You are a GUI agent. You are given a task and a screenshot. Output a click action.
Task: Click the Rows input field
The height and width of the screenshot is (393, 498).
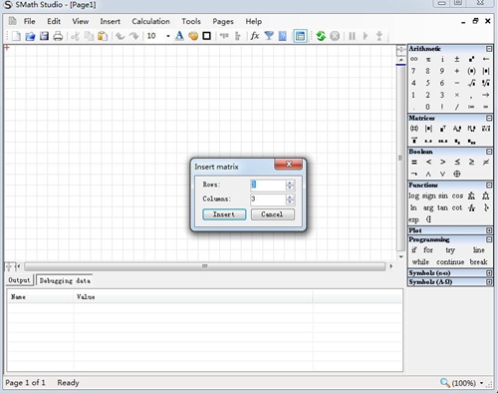(x=268, y=185)
